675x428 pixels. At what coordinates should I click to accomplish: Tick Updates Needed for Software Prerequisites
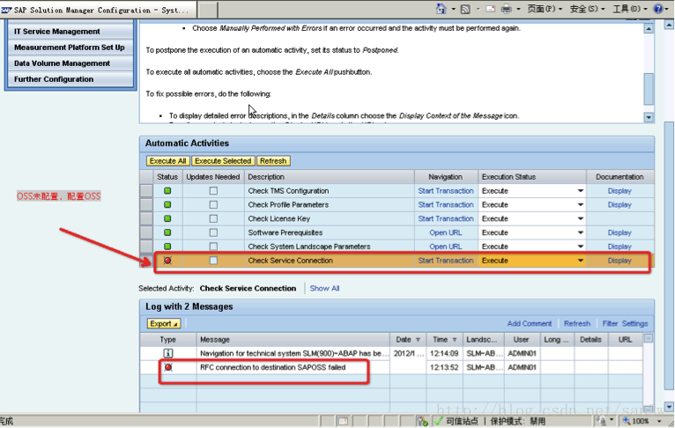pyautogui.click(x=213, y=232)
